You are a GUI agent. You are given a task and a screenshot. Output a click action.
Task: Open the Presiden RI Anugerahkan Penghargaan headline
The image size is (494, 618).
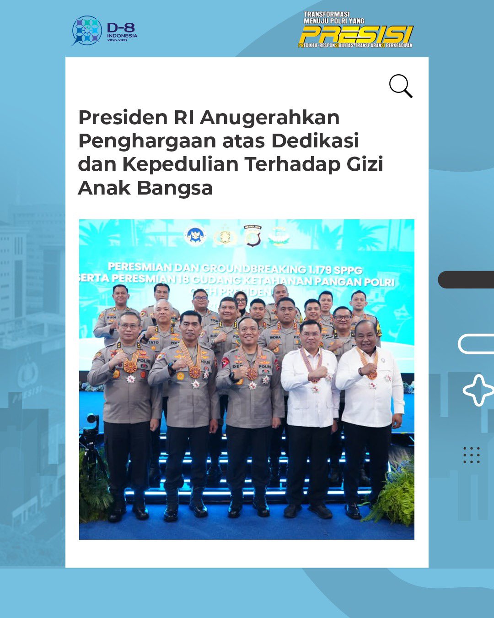coord(231,152)
